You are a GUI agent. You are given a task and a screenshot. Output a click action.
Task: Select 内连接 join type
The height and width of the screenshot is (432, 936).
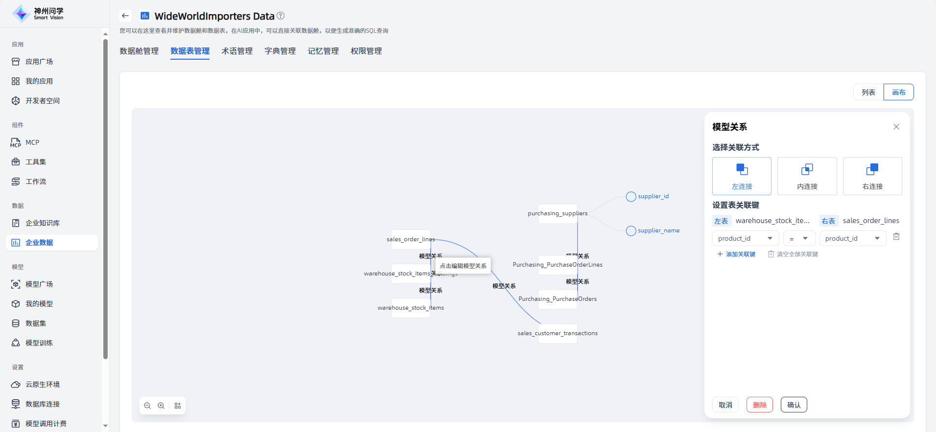(807, 176)
